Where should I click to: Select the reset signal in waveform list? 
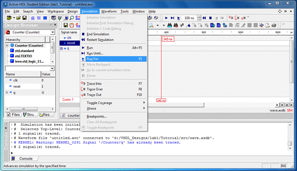tap(69, 43)
